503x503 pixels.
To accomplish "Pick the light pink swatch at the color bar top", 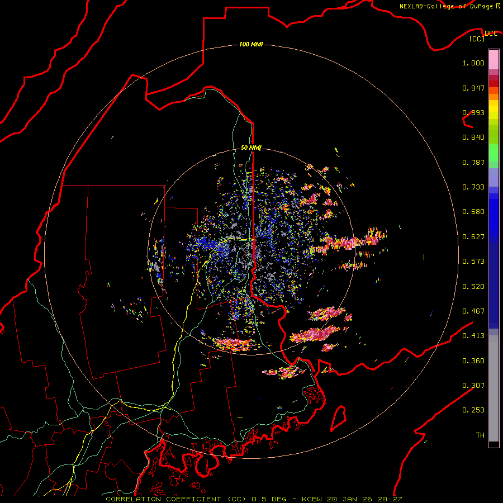I will click(x=493, y=59).
